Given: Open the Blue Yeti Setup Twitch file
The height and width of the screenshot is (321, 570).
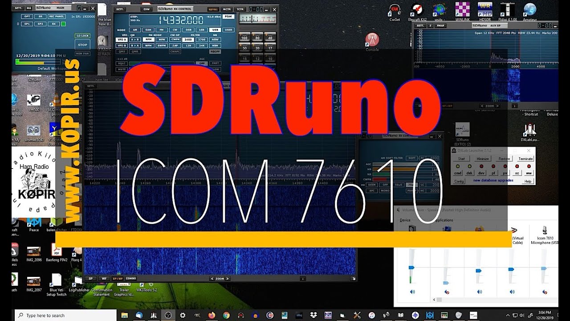Looking at the screenshot, I should tap(57, 285).
